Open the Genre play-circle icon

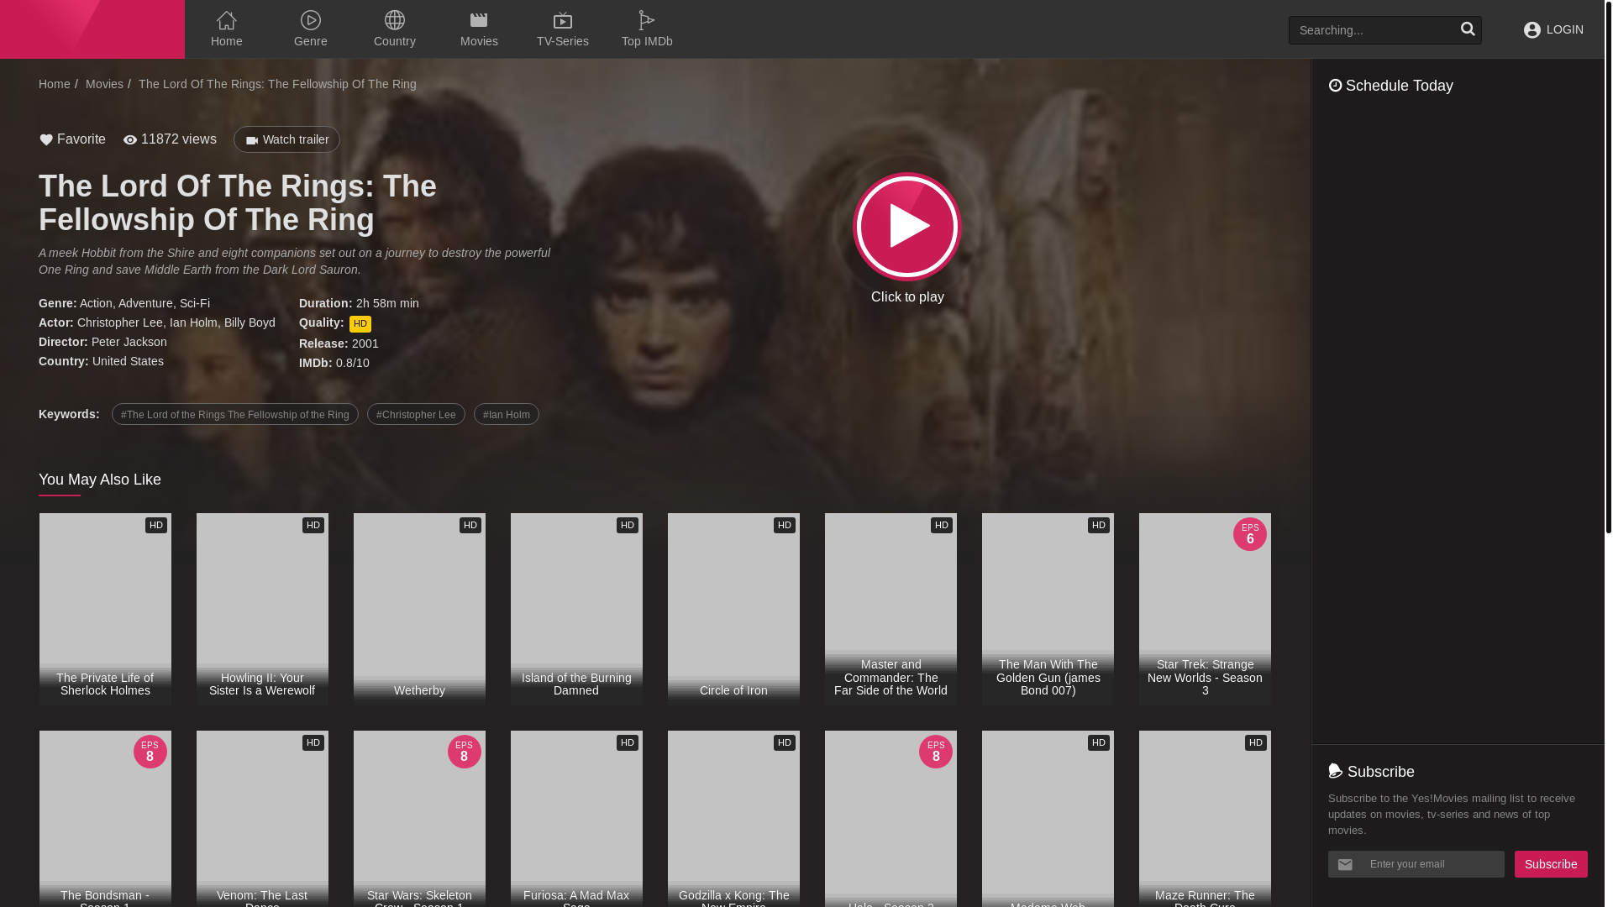tap(311, 20)
